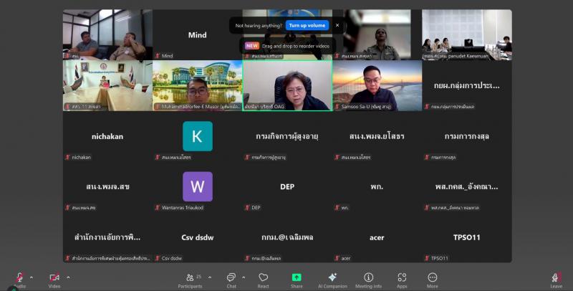The height and width of the screenshot is (291, 573).
Task: Select the กรมกิจการผู้สูงอายุ participant tile
Action: tap(287, 136)
